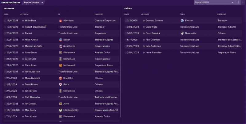
Task: Toggle check mark on Mario Balotelli row
Action: [x=5, y=78]
